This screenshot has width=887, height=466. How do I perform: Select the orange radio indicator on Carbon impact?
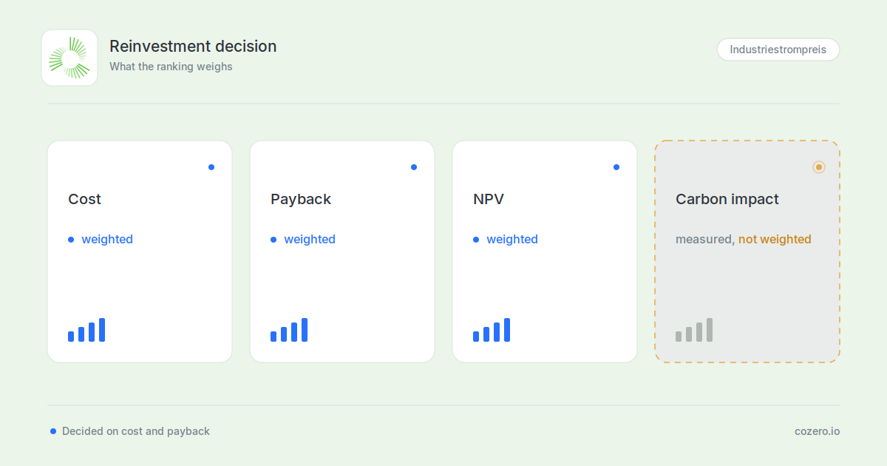point(819,167)
